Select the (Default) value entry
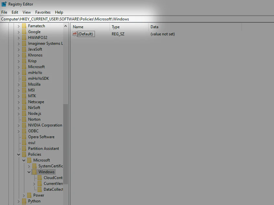The width and height of the screenshot is (274, 205). click(86, 34)
